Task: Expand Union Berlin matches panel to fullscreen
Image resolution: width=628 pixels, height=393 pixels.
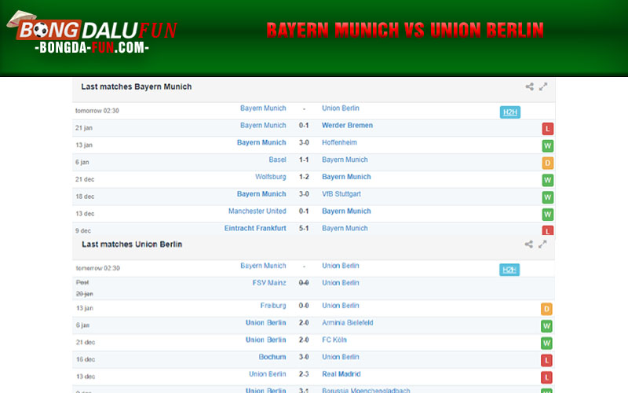Action: [542, 244]
